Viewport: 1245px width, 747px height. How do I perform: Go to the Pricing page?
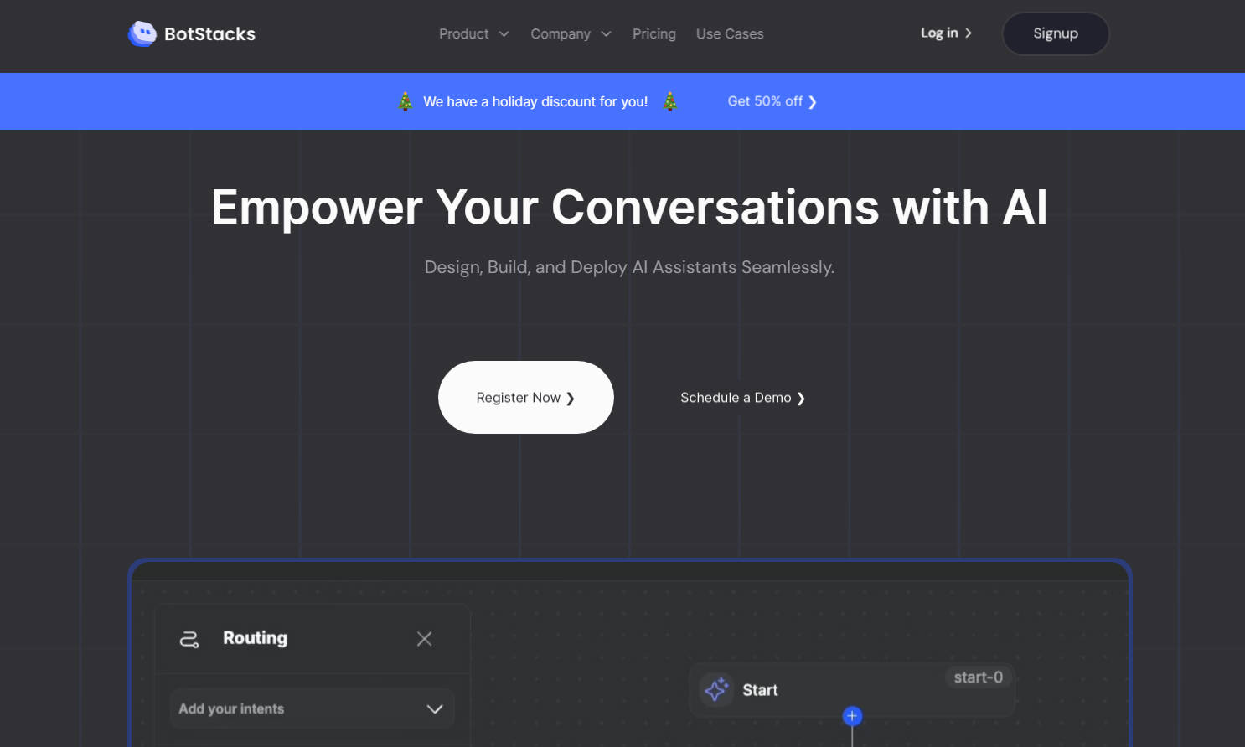point(653,34)
